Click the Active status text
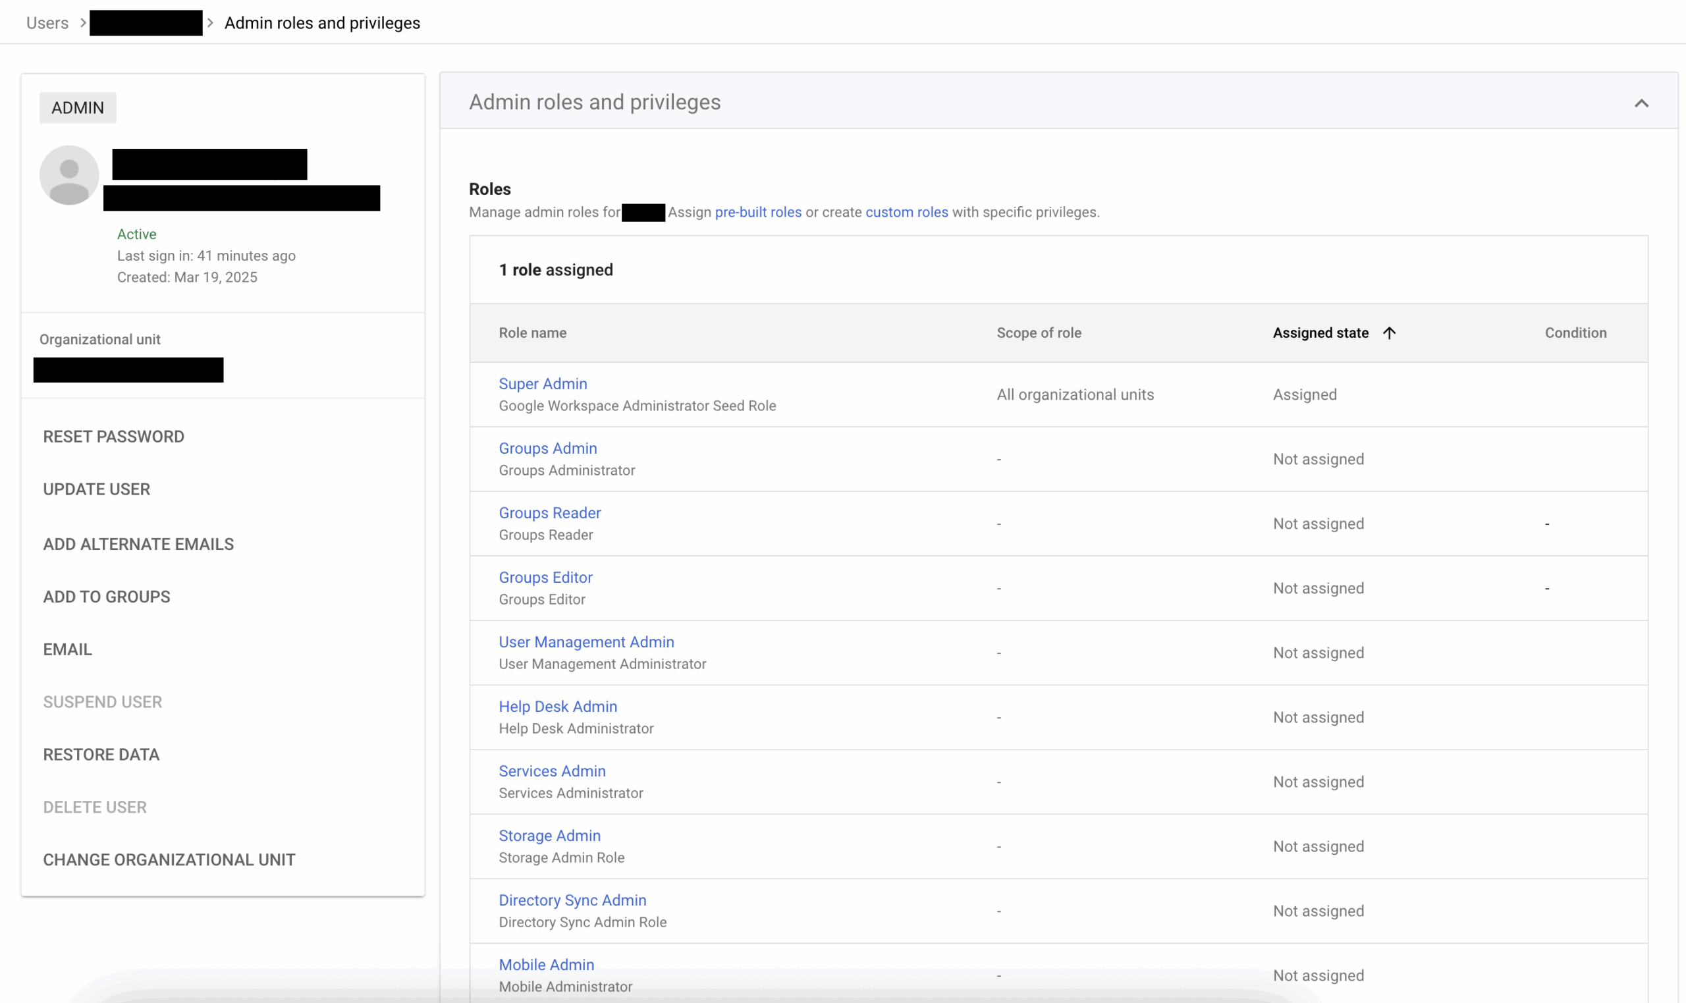 [x=136, y=234]
